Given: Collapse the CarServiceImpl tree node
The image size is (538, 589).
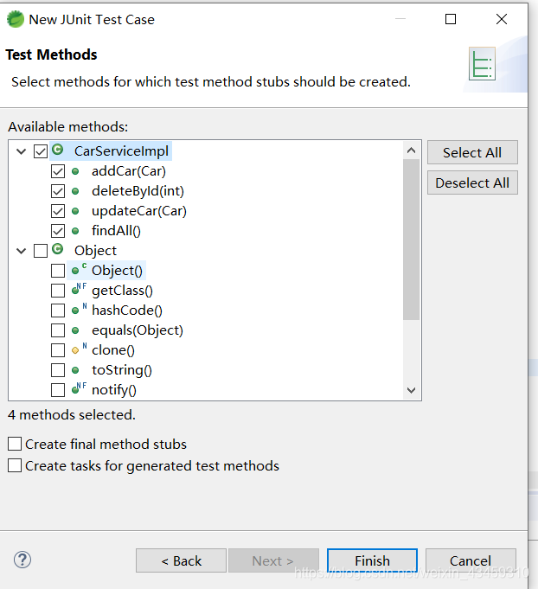Looking at the screenshot, I should click(x=22, y=151).
